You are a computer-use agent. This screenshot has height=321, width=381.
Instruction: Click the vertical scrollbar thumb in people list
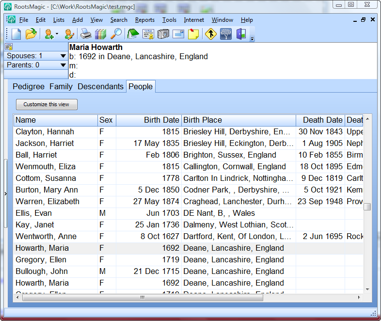pyautogui.click(x=367, y=207)
